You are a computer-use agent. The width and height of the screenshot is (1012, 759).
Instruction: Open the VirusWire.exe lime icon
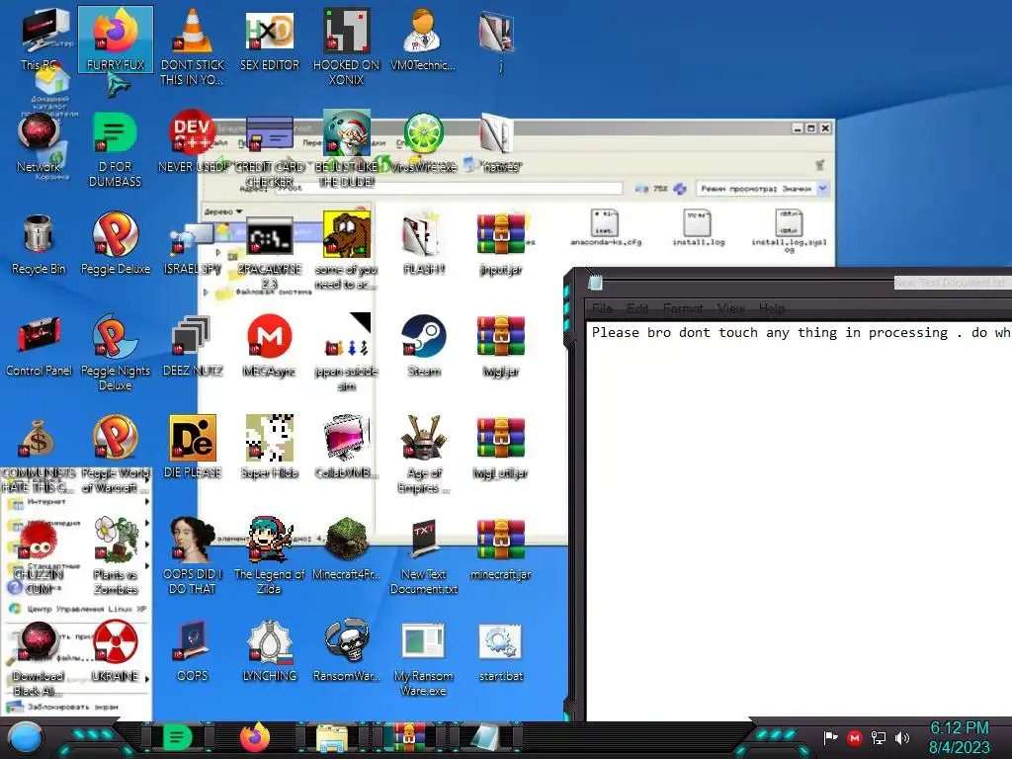point(424,142)
